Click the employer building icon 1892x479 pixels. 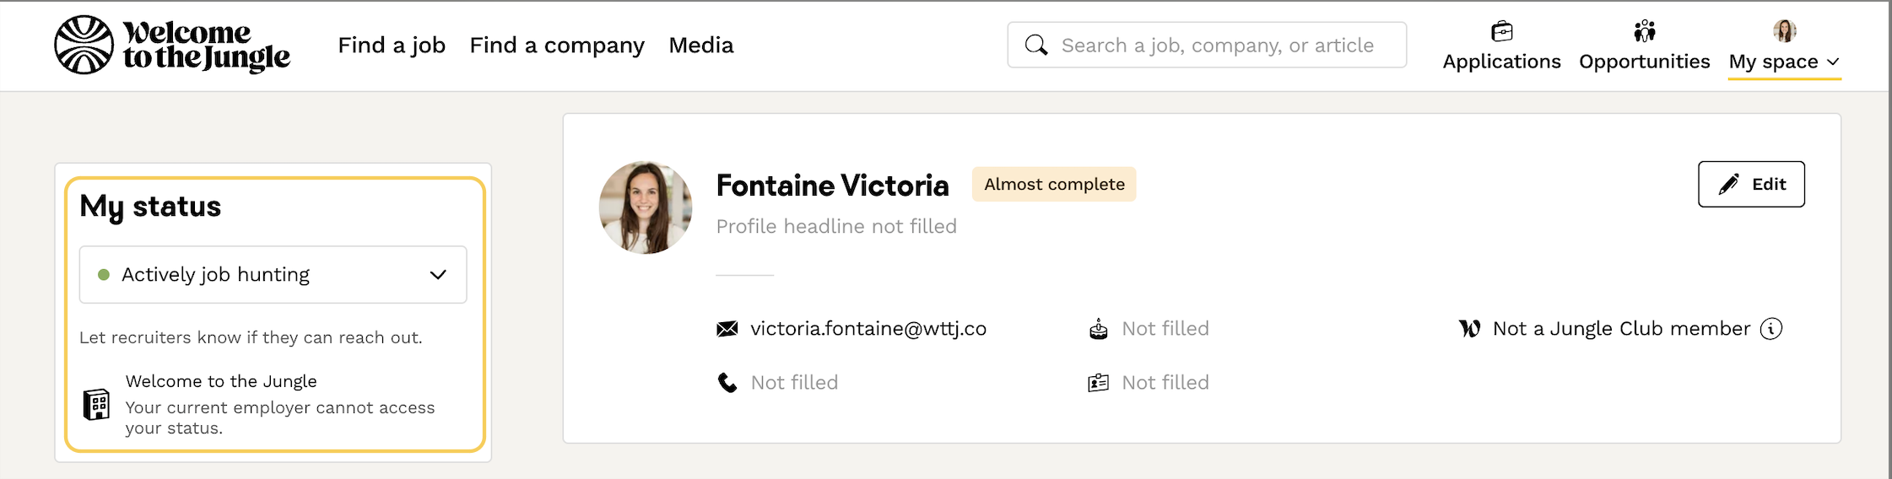pyautogui.click(x=96, y=405)
